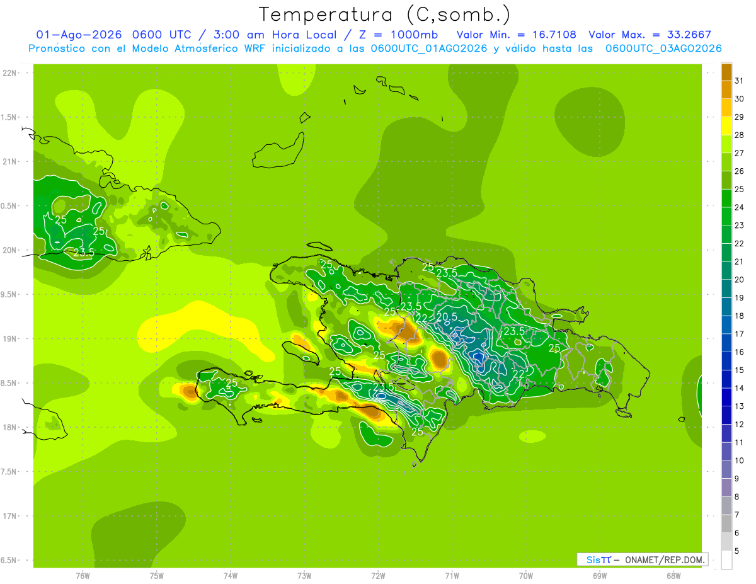Click the title "Temperatura (C,somb.)"
The width and height of the screenshot is (756, 584).
pos(385,14)
